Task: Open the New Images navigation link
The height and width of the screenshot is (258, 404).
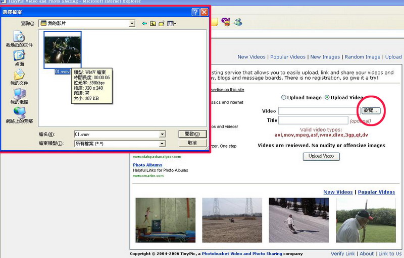Action: pos(325,57)
